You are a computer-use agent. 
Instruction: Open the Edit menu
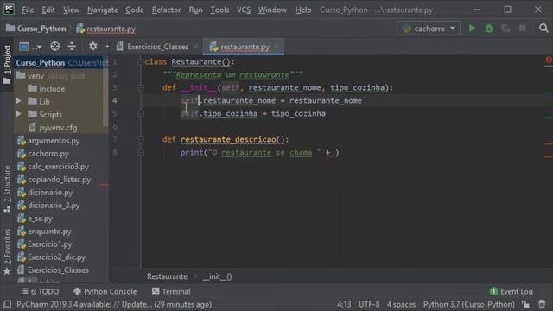pos(48,10)
